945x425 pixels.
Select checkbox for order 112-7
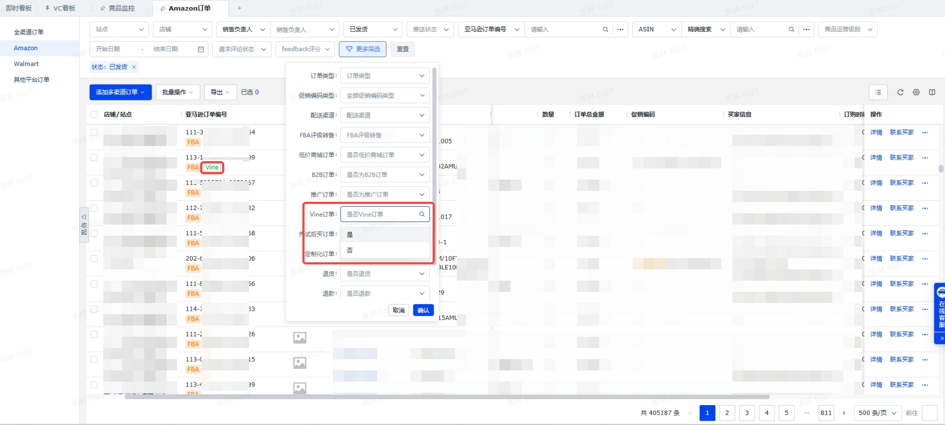[x=94, y=208]
